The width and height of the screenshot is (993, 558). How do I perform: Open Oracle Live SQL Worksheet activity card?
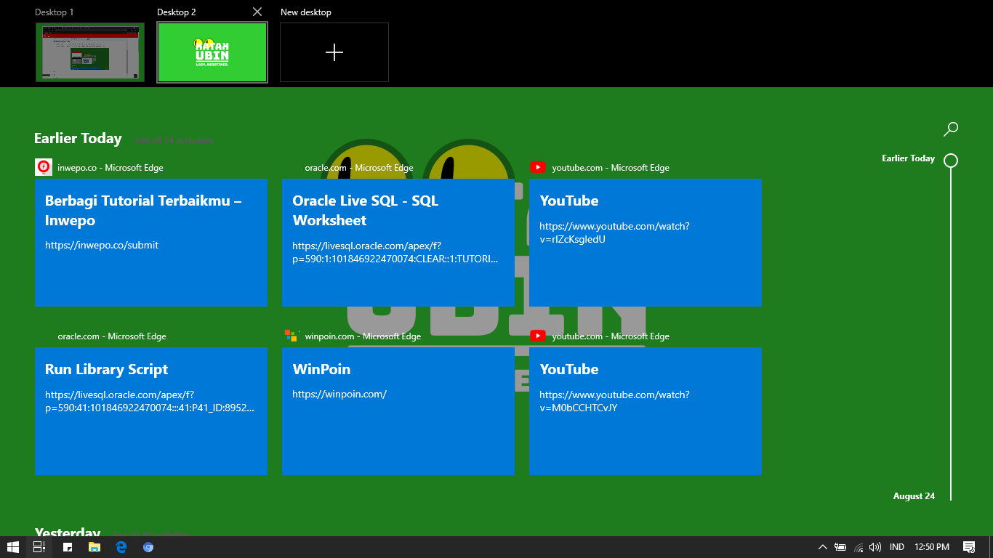(x=398, y=243)
